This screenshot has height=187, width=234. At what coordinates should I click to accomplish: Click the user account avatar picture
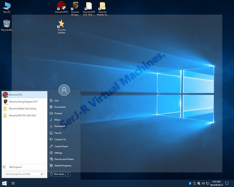64,90
